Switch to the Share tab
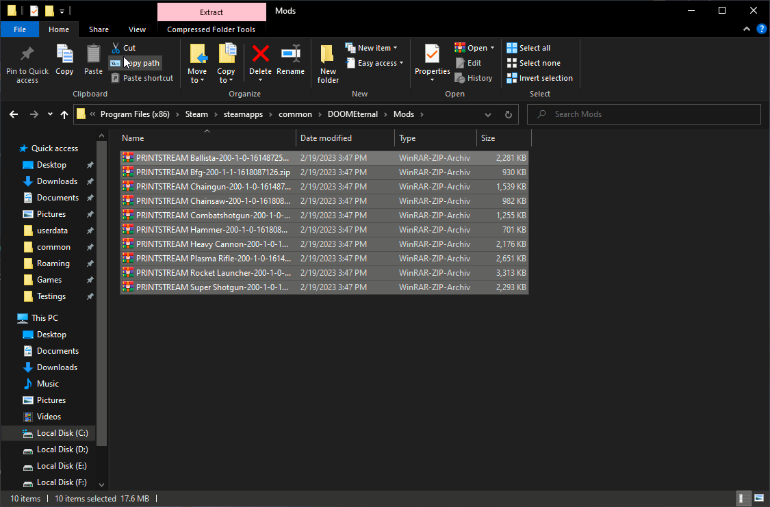This screenshot has height=507, width=770. point(99,29)
